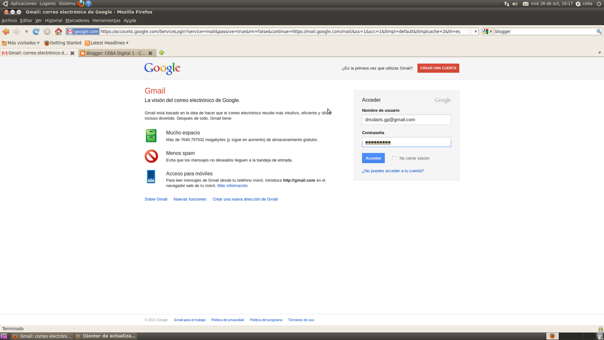The height and width of the screenshot is (340, 604).
Task: Open the Ayuda menu
Action: [x=130, y=20]
